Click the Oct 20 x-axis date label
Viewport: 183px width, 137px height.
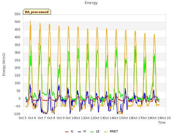pyautogui.click(x=166, y=118)
